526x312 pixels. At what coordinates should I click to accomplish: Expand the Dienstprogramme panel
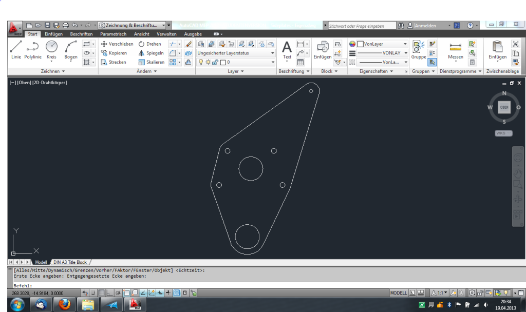[460, 71]
